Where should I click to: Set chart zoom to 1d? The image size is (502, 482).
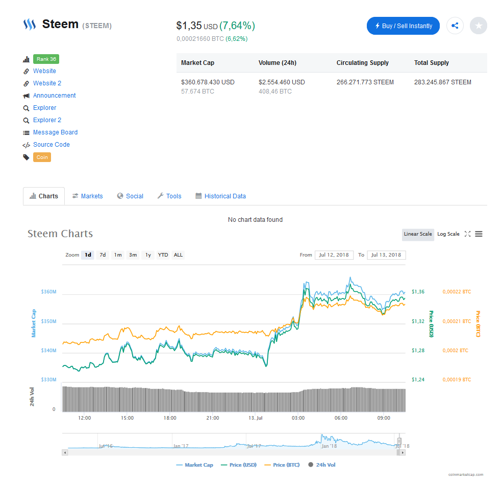[x=88, y=255]
